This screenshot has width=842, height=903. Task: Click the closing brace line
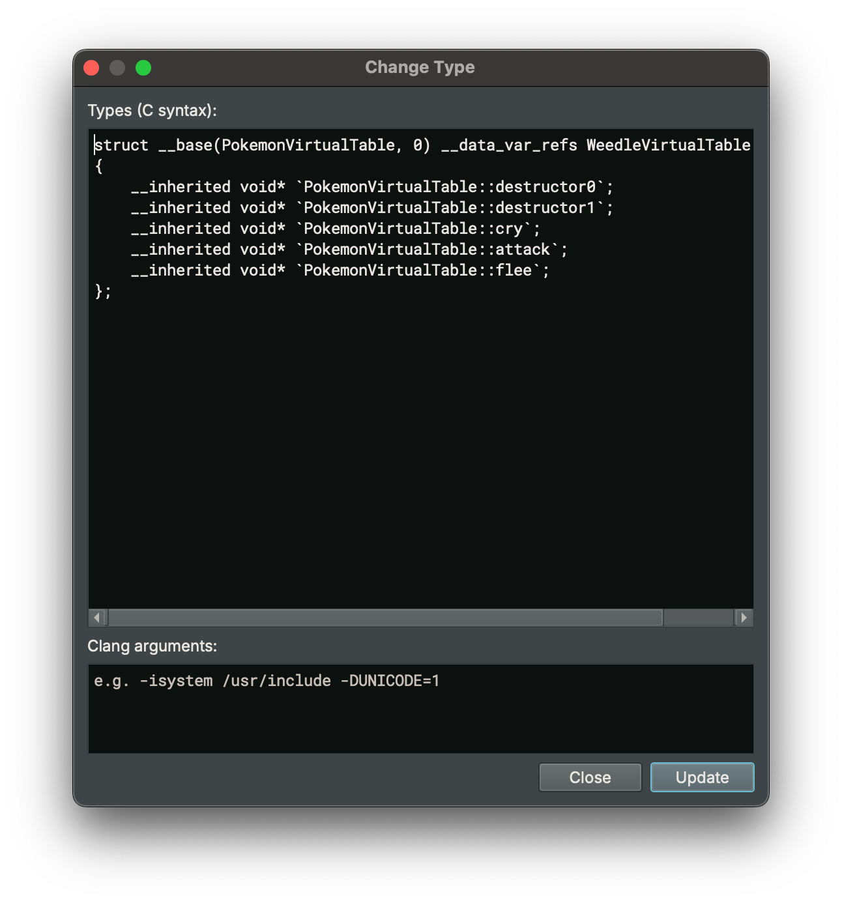(x=103, y=291)
